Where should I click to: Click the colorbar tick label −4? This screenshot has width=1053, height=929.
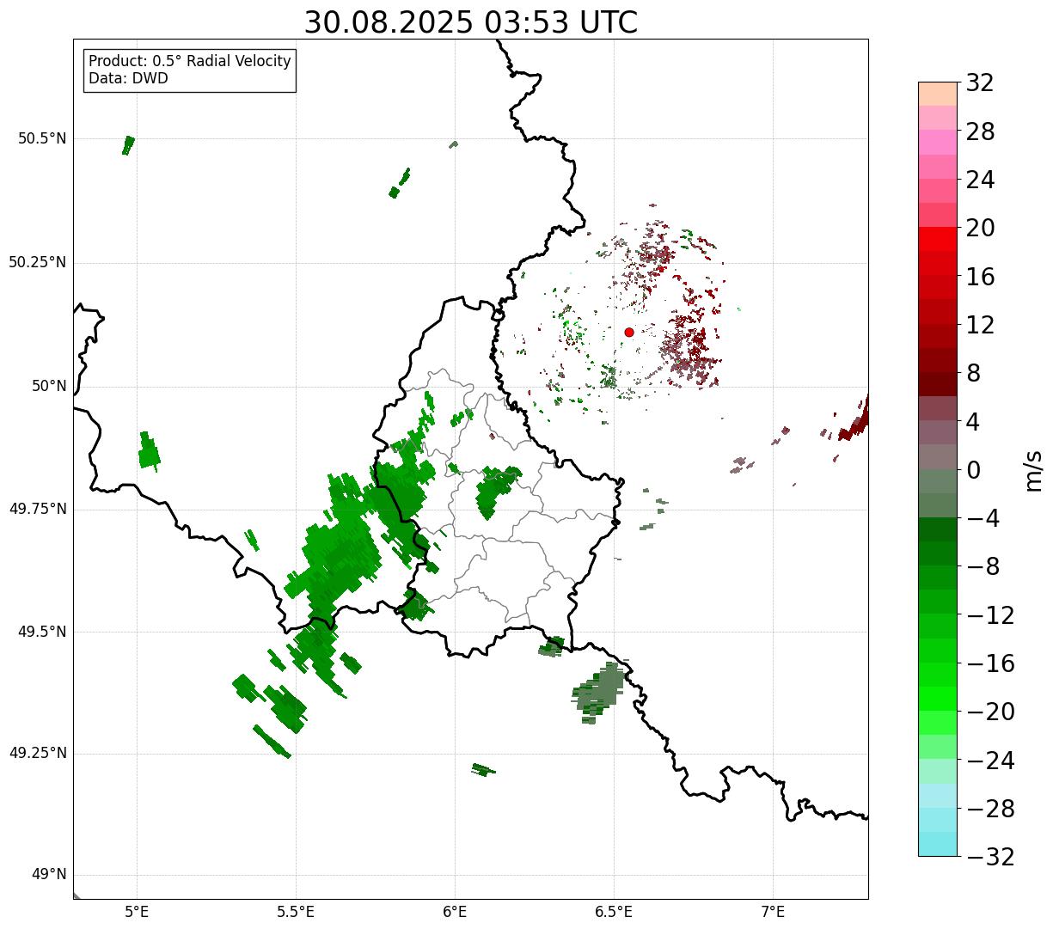coord(983,518)
